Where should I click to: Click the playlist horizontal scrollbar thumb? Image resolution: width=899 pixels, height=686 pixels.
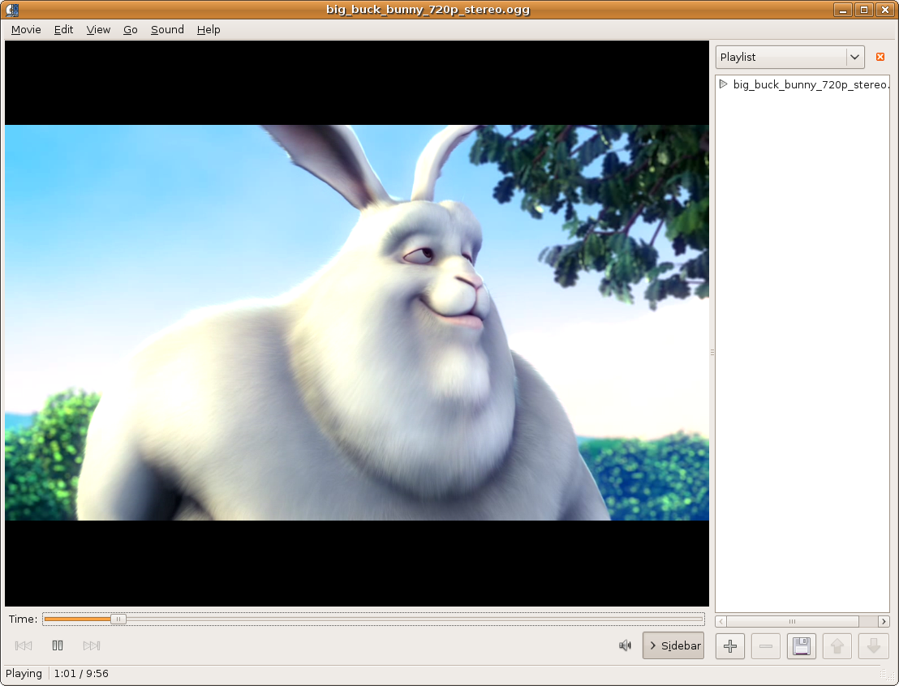point(793,621)
